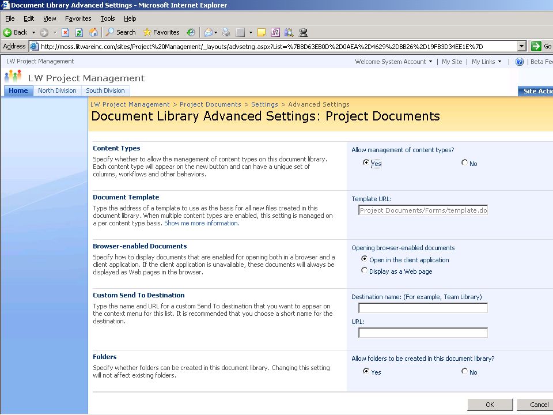Switch to the North Division tab

(x=57, y=90)
